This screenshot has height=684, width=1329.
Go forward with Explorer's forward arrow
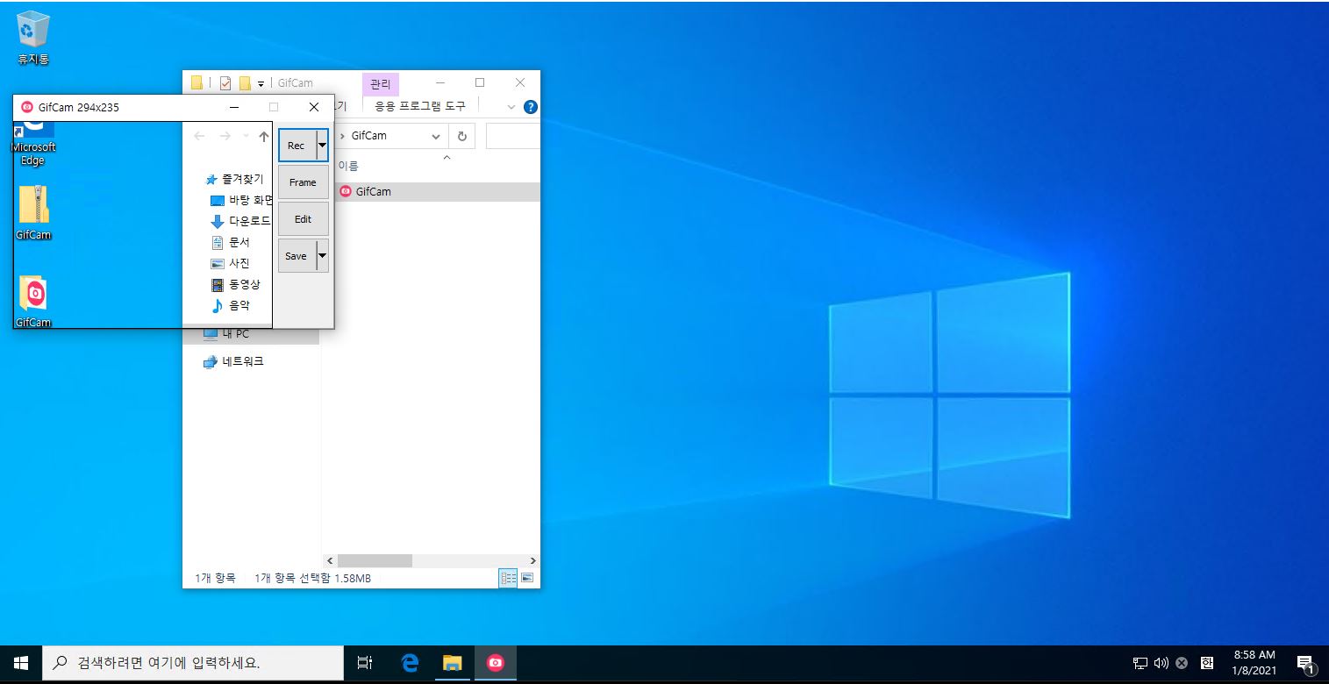pos(225,136)
